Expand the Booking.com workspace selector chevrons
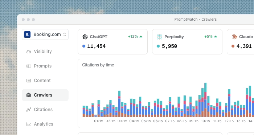Screen dimensions: 254x135 click(x=65, y=34)
